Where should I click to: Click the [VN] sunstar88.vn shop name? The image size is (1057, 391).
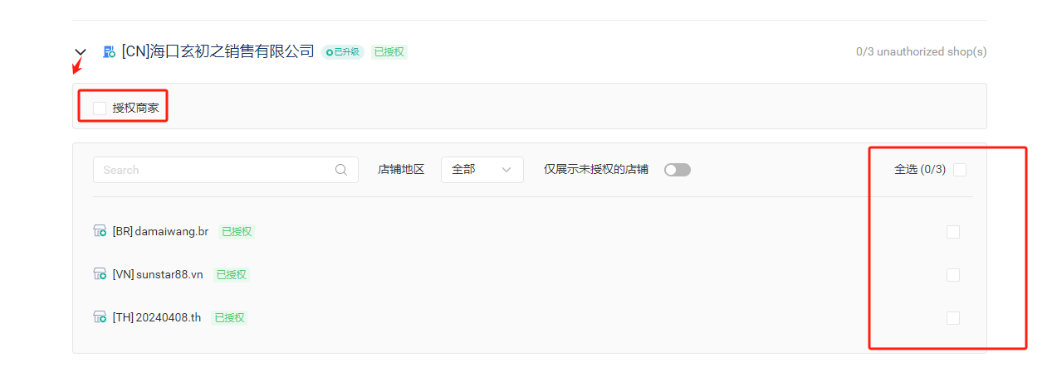click(x=158, y=275)
